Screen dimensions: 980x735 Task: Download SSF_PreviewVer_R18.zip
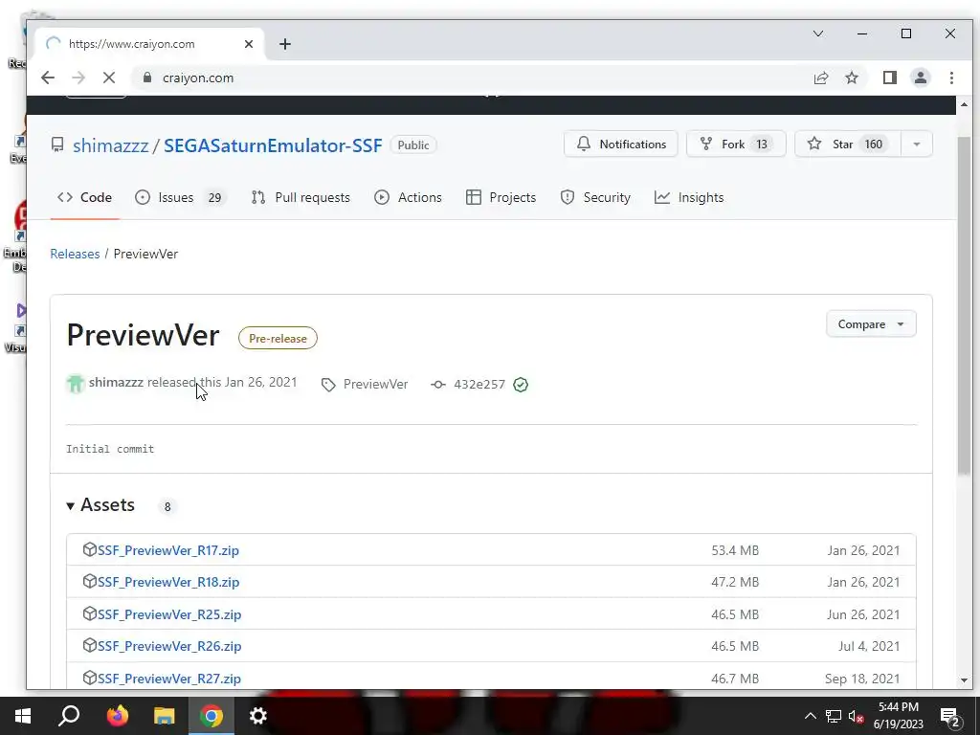168,582
